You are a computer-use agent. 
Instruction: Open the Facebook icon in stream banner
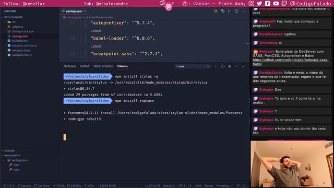coord(268,4)
